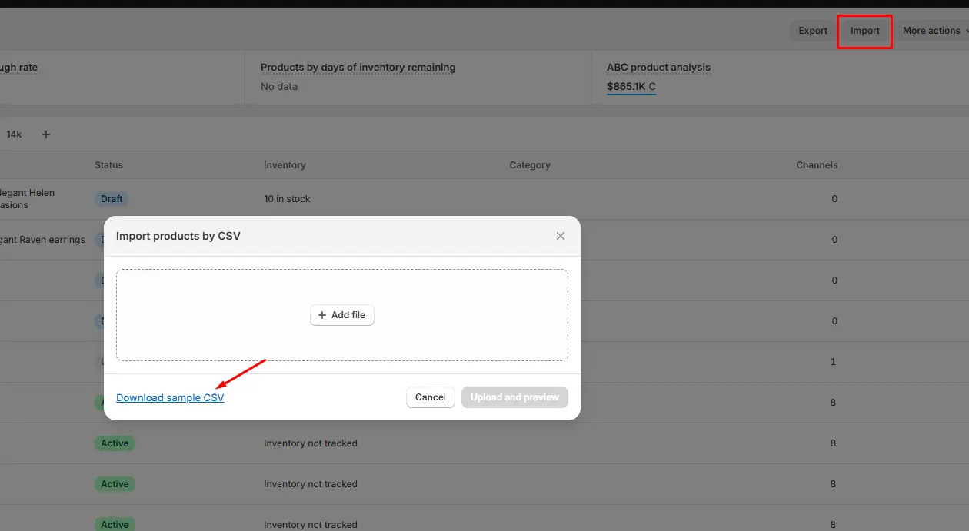Click the Upload and preview button

pos(514,397)
